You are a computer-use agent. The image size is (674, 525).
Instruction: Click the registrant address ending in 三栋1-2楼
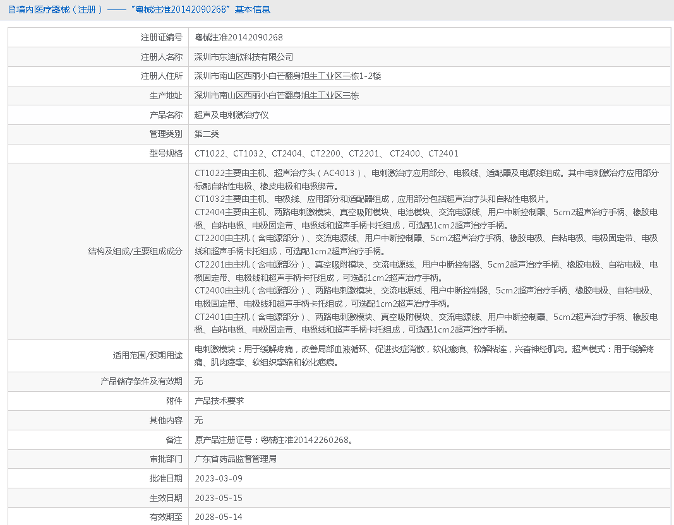pos(287,76)
